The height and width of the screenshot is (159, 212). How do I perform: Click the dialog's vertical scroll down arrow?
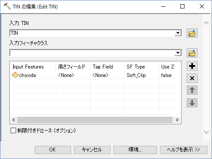pos(206,132)
